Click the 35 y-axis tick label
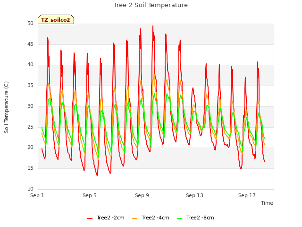This screenshot has width=302, height=227. click(x=30, y=85)
